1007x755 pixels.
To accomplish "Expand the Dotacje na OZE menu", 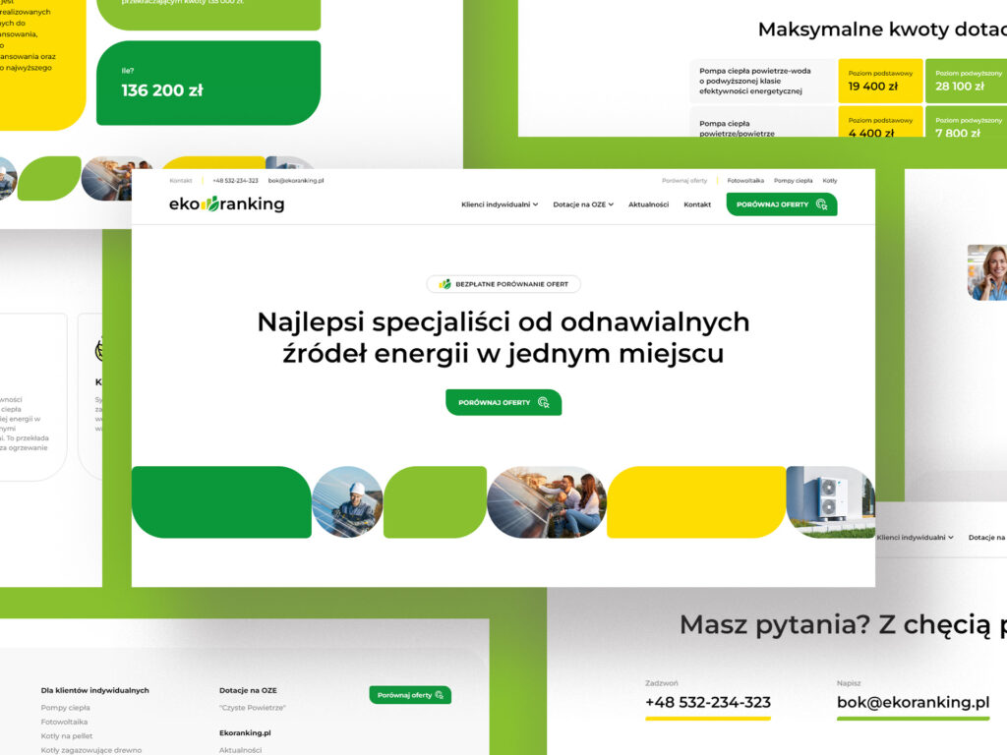I will (583, 204).
